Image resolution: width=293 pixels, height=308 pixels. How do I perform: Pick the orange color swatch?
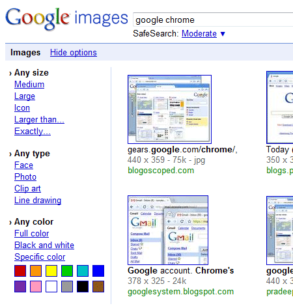36,271
